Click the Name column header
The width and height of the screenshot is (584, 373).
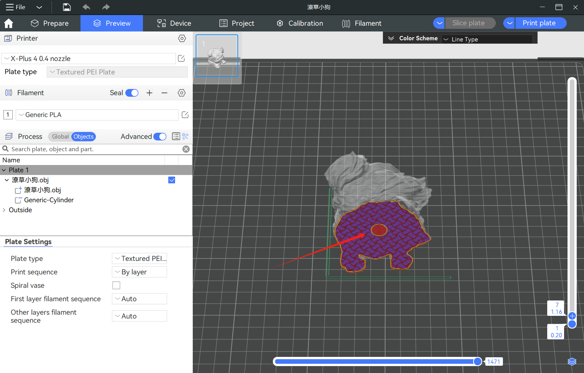coord(11,160)
